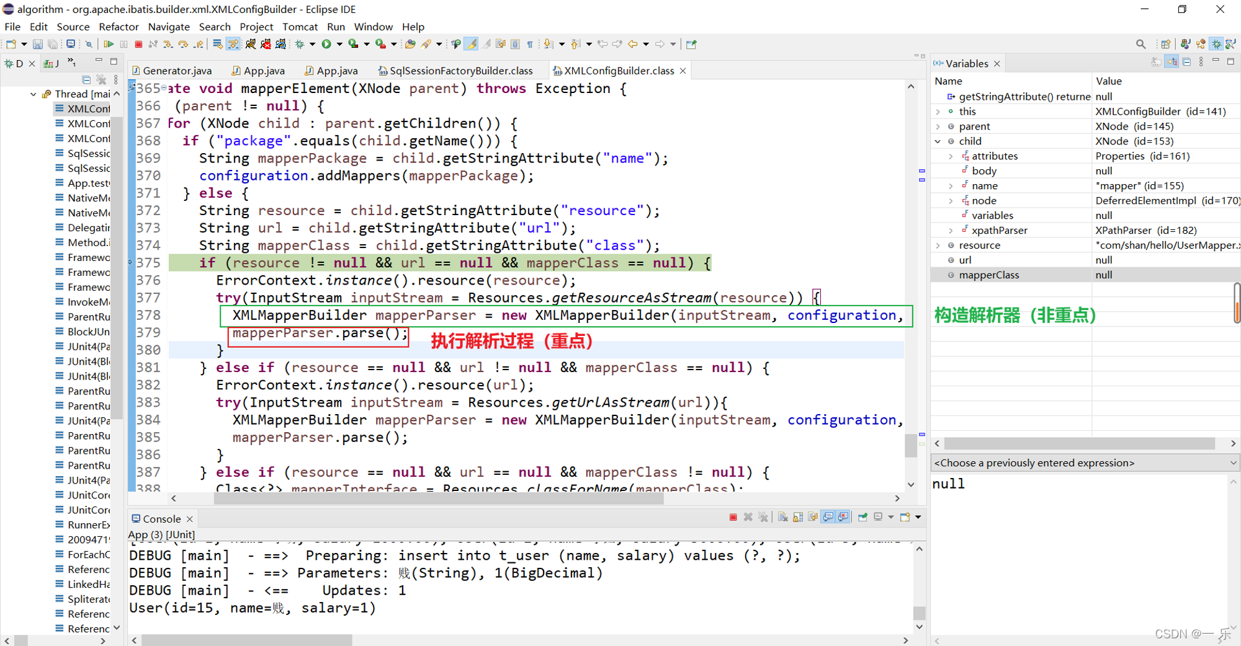Image resolution: width=1241 pixels, height=646 pixels.
Task: Open the Refactor menu
Action: coord(119,27)
